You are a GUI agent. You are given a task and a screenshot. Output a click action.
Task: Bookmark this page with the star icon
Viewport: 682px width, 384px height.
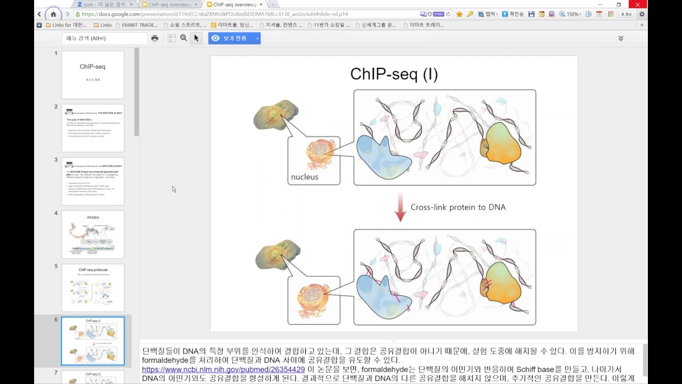tap(459, 14)
